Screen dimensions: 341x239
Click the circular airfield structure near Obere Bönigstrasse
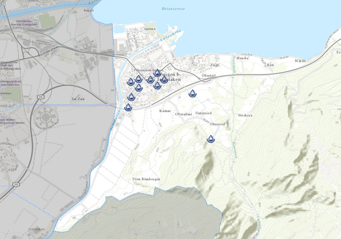[46, 117]
